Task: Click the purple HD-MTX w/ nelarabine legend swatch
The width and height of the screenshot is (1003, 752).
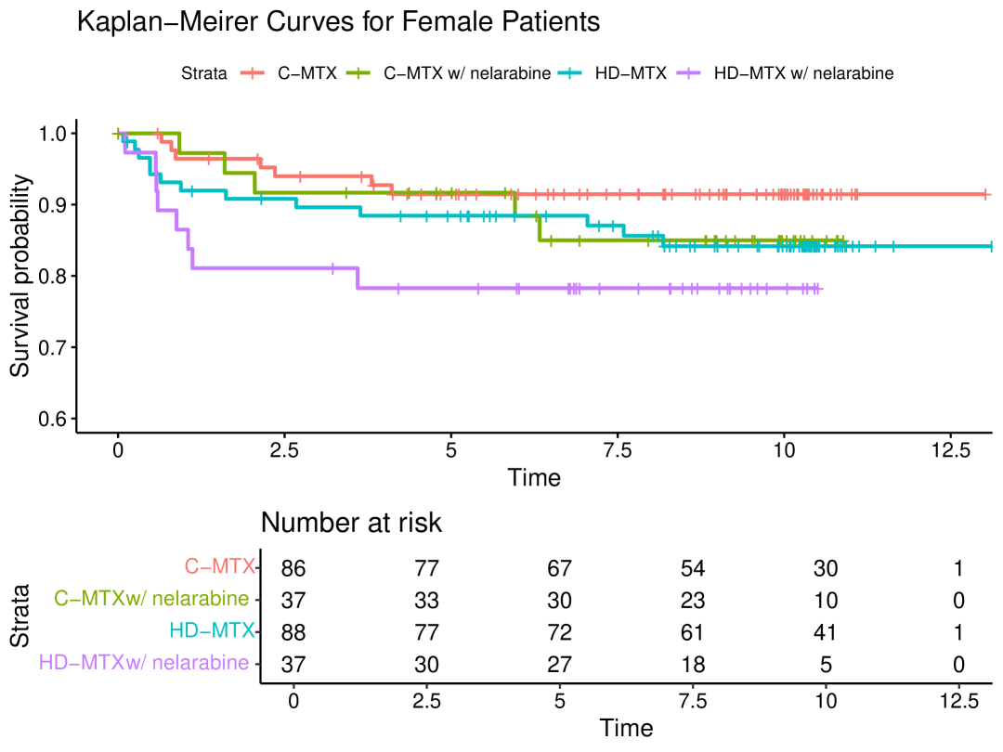Action: coord(690,73)
